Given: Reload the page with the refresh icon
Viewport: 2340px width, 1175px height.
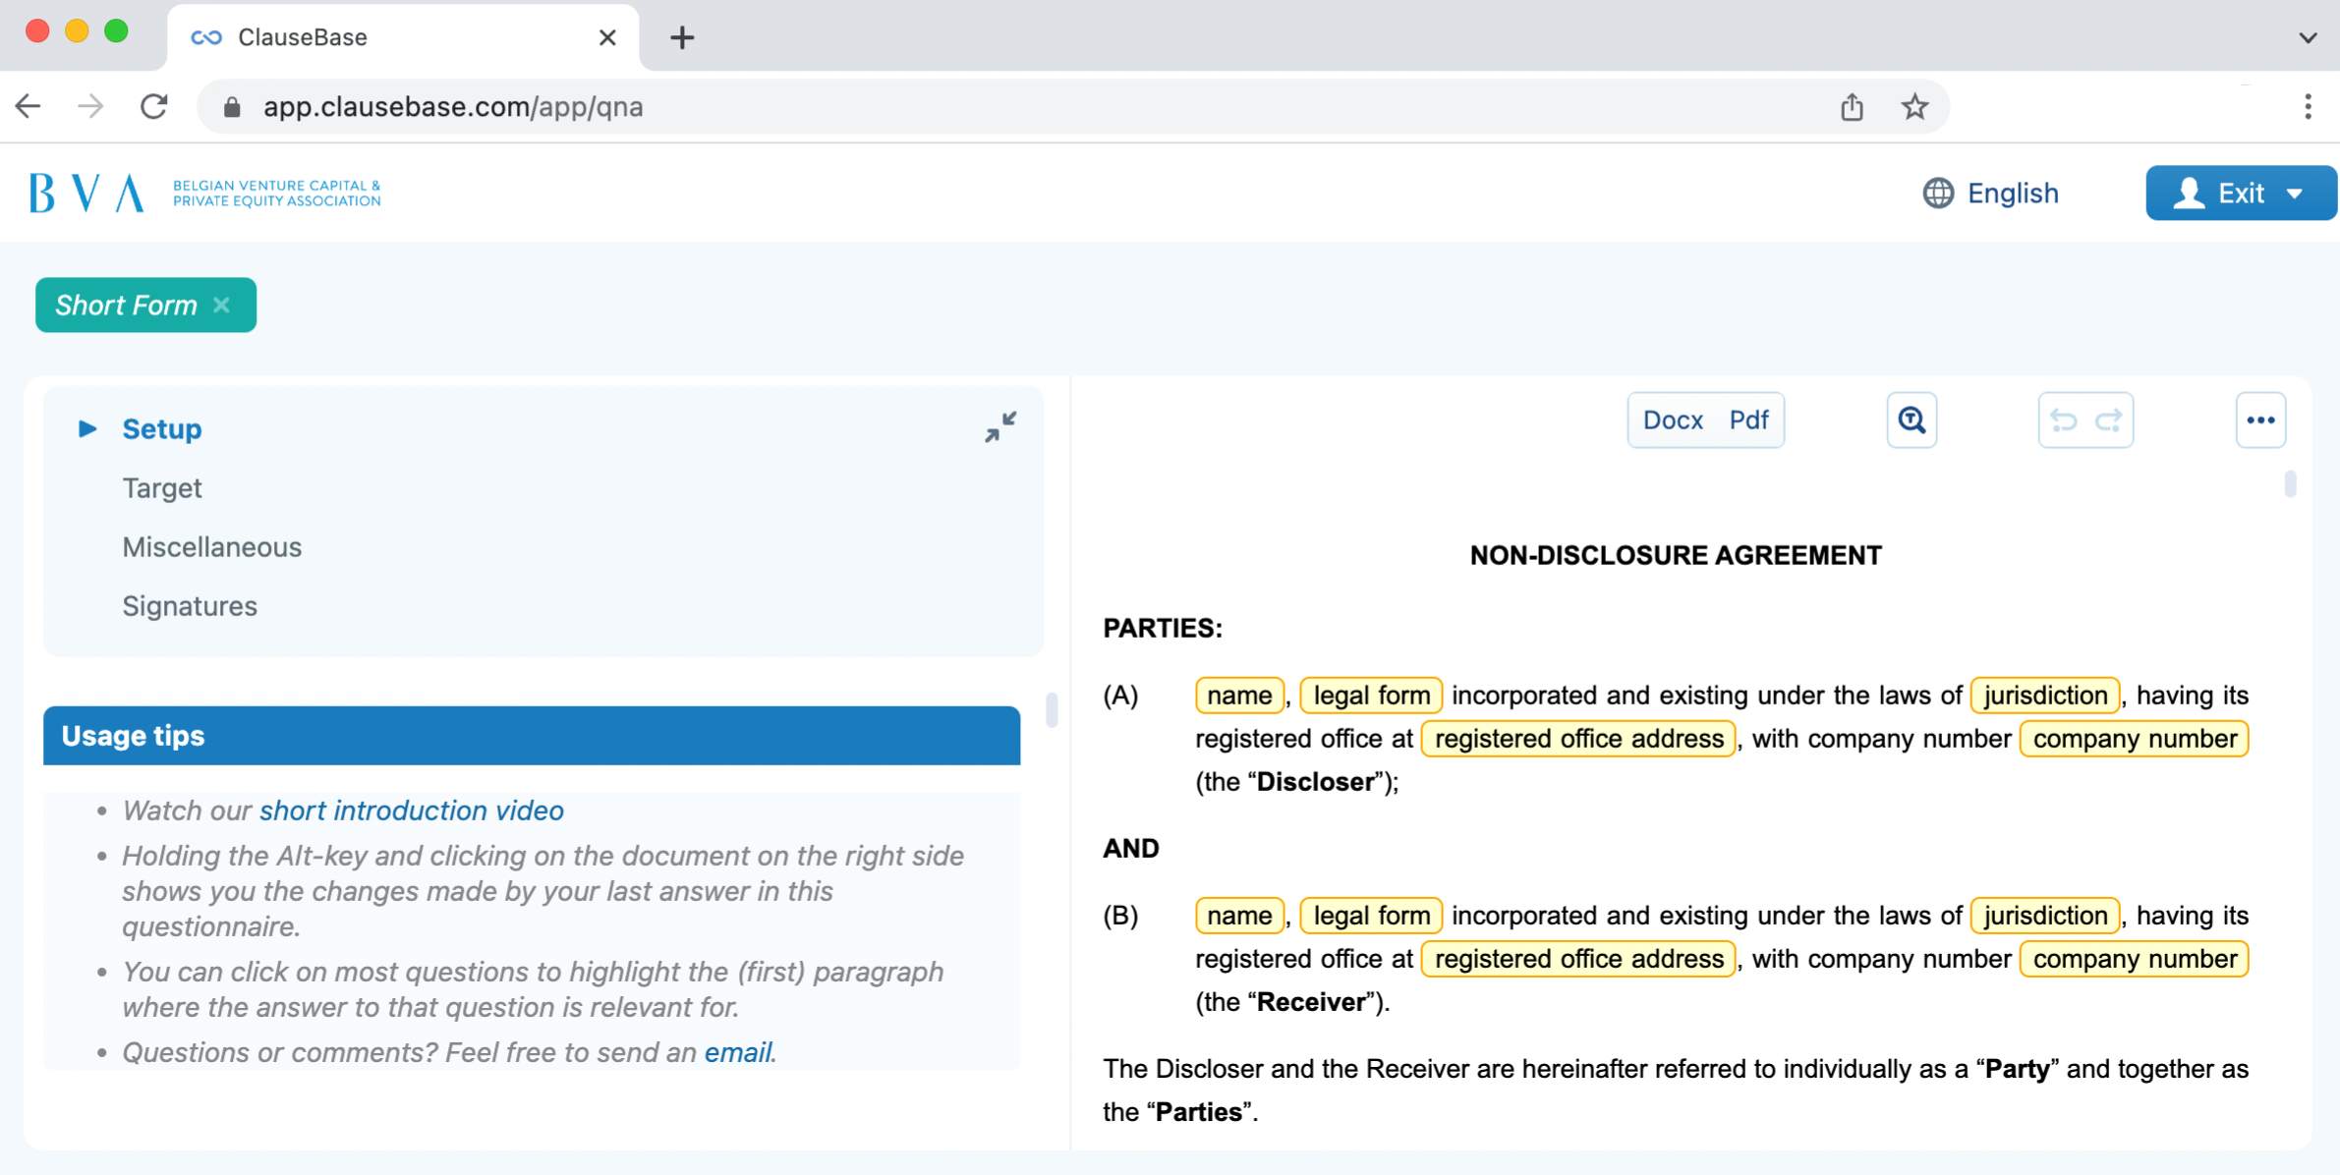Looking at the screenshot, I should click(x=154, y=106).
